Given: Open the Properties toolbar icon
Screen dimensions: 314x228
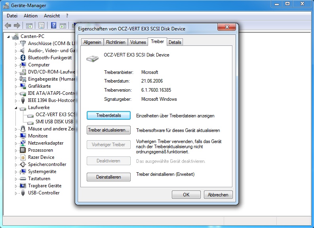Looking at the screenshot, I should click(41, 26).
